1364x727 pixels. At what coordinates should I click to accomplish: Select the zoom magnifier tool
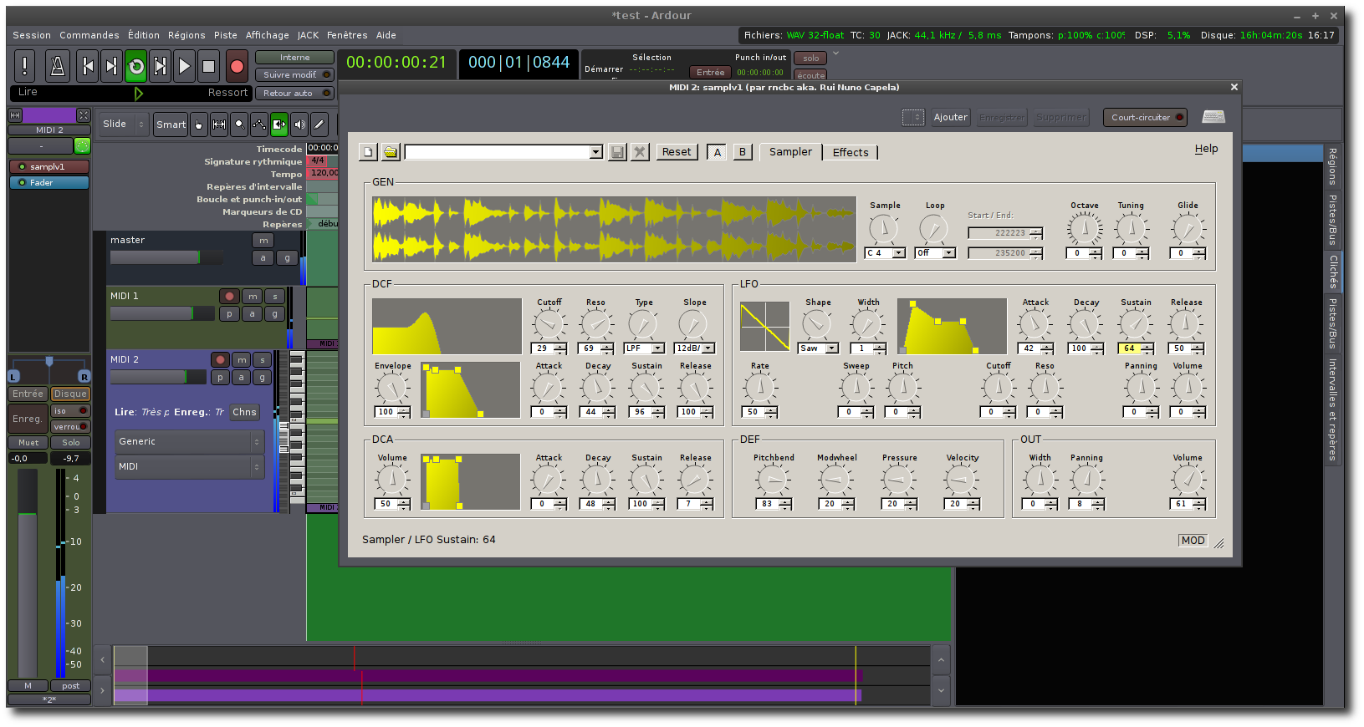pyautogui.click(x=239, y=125)
